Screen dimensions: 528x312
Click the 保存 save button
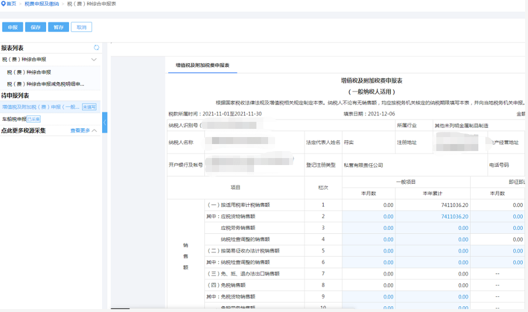(36, 27)
